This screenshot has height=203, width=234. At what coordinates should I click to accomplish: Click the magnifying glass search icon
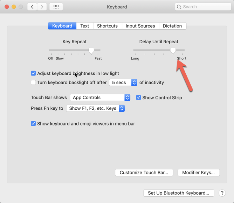coord(179,7)
